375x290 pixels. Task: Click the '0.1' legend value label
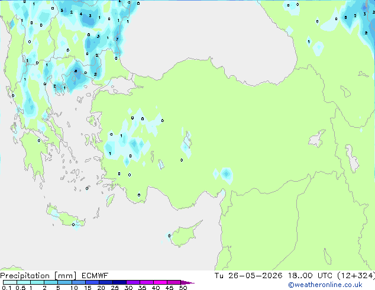coord(7,288)
